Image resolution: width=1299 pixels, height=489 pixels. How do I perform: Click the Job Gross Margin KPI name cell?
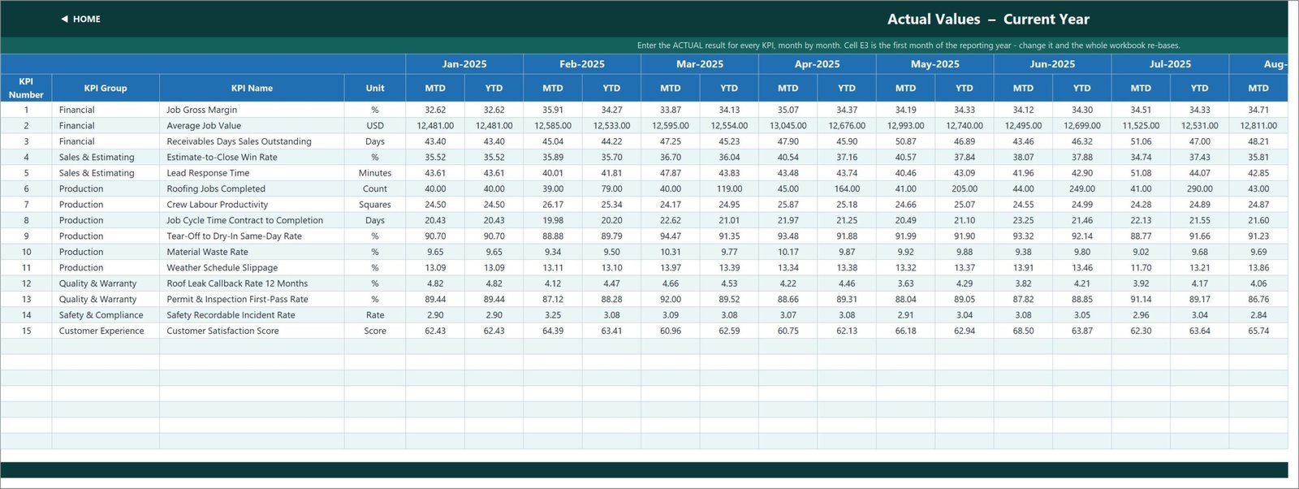click(252, 110)
